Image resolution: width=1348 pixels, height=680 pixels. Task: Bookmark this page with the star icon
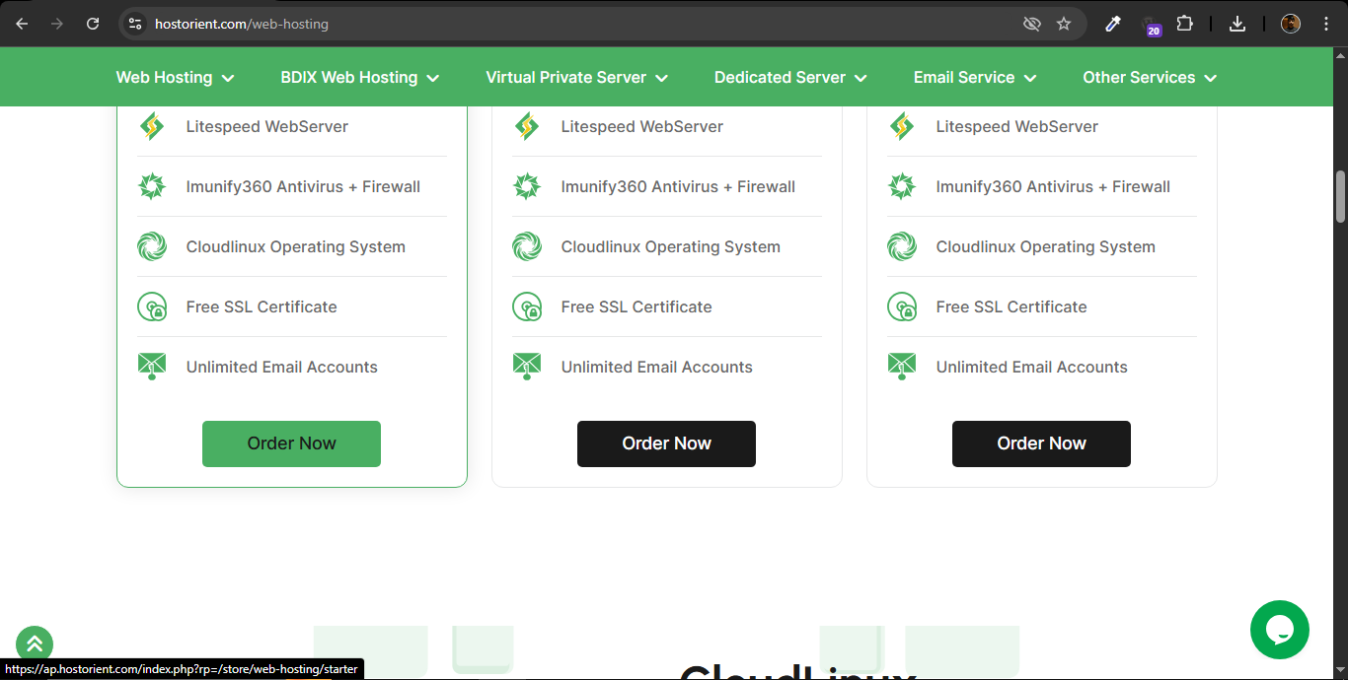[x=1064, y=24]
